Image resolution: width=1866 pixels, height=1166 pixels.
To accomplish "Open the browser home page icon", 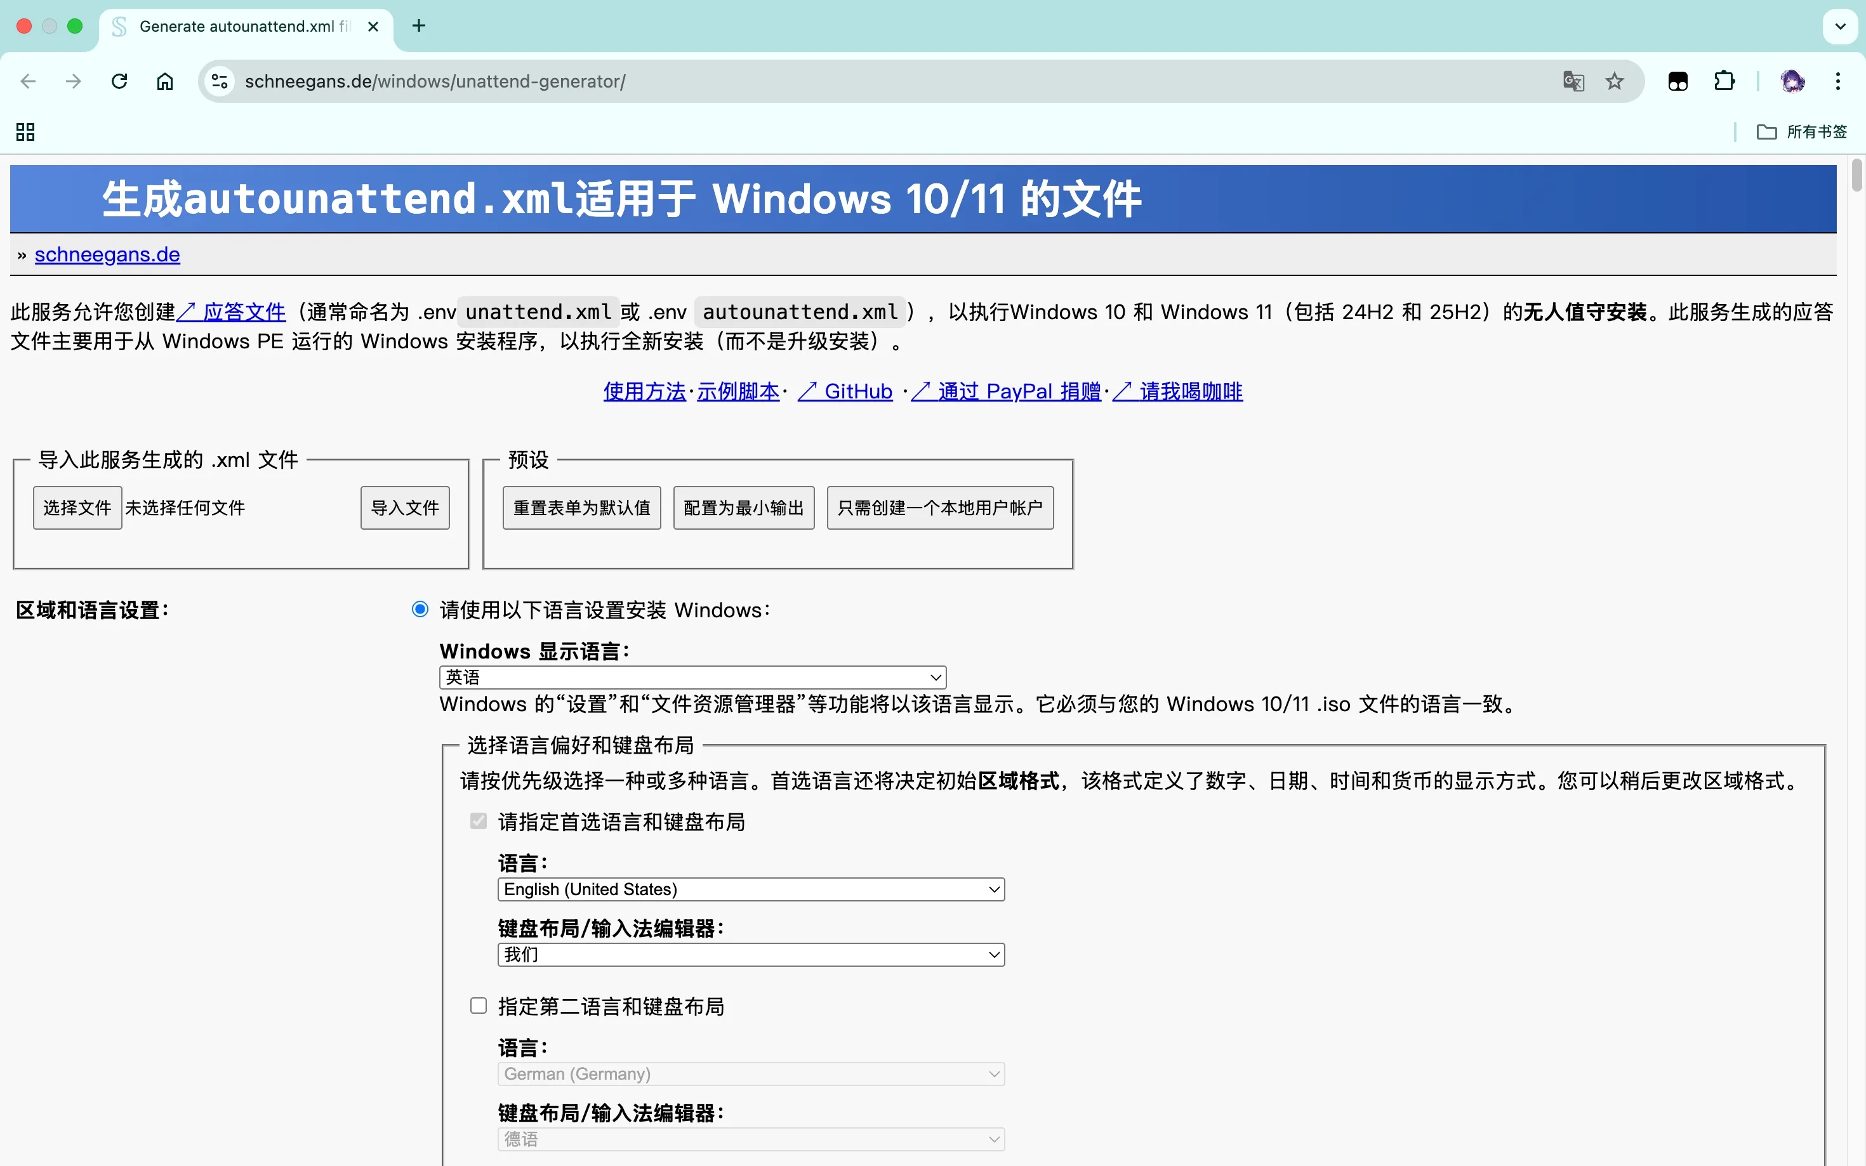I will (164, 81).
